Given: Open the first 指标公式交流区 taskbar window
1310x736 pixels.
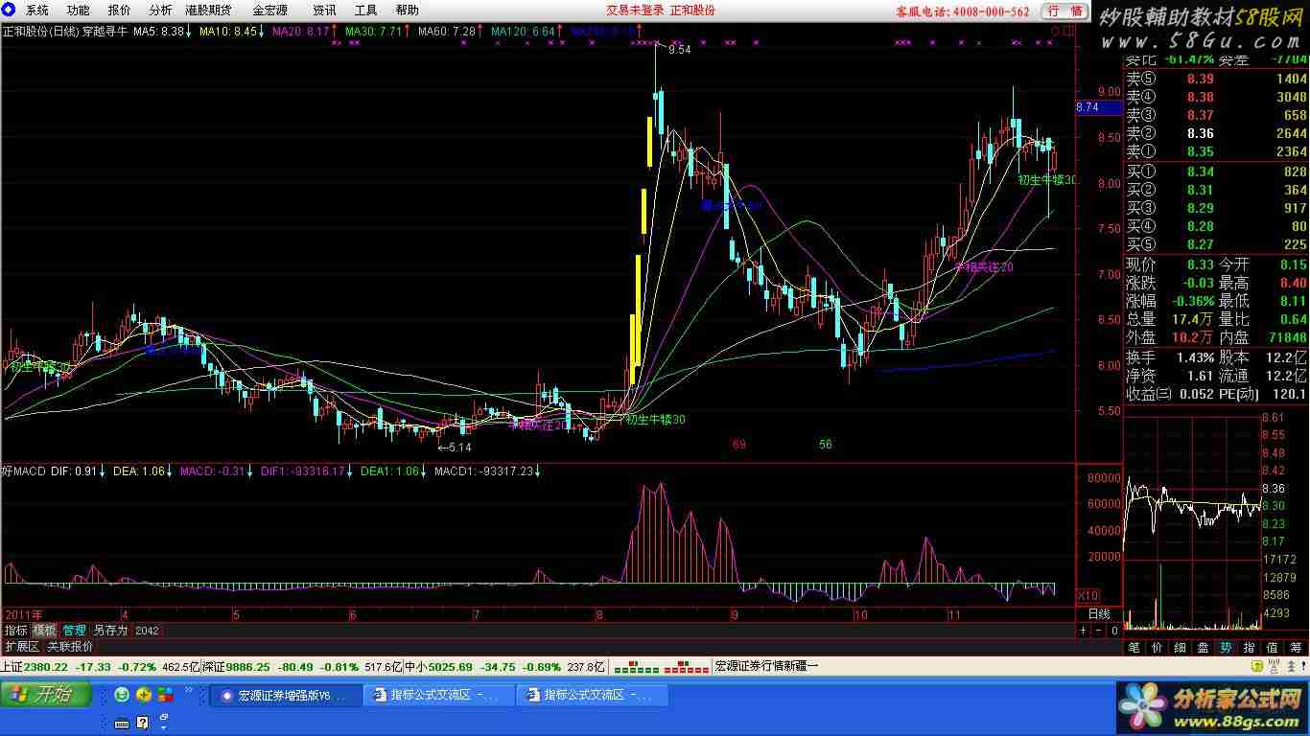Looking at the screenshot, I should (x=439, y=696).
